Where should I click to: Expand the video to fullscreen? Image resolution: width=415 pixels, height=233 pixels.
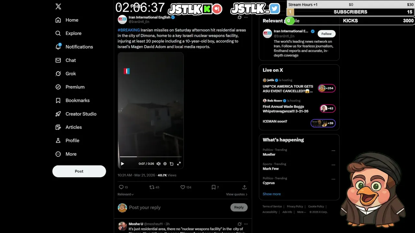pos(179,164)
